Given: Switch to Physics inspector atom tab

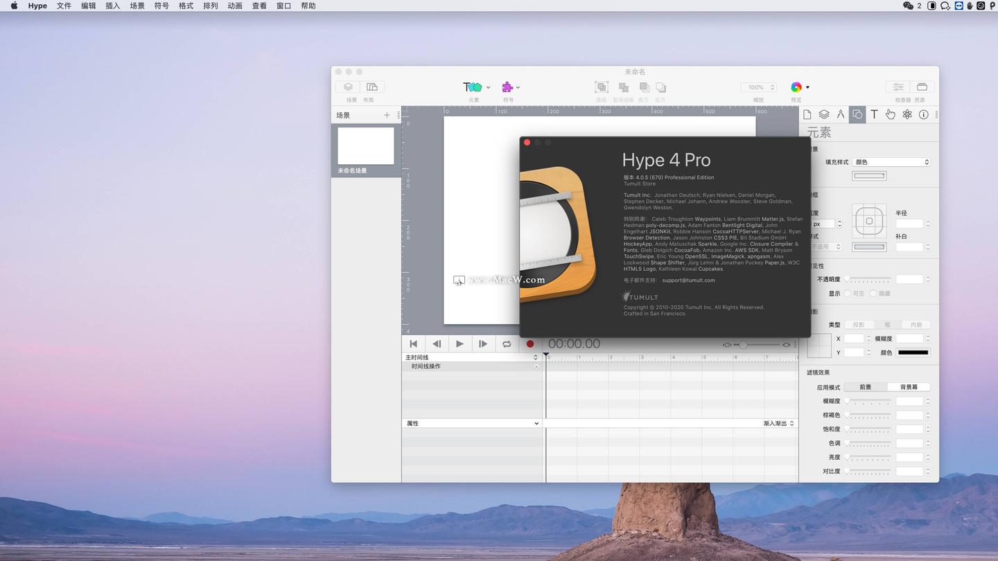Looking at the screenshot, I should click(x=907, y=114).
